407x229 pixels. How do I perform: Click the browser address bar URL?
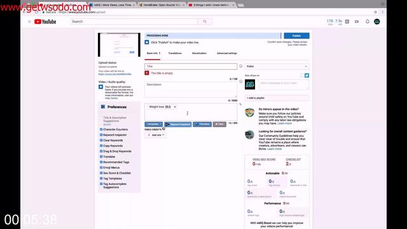tap(82, 12)
